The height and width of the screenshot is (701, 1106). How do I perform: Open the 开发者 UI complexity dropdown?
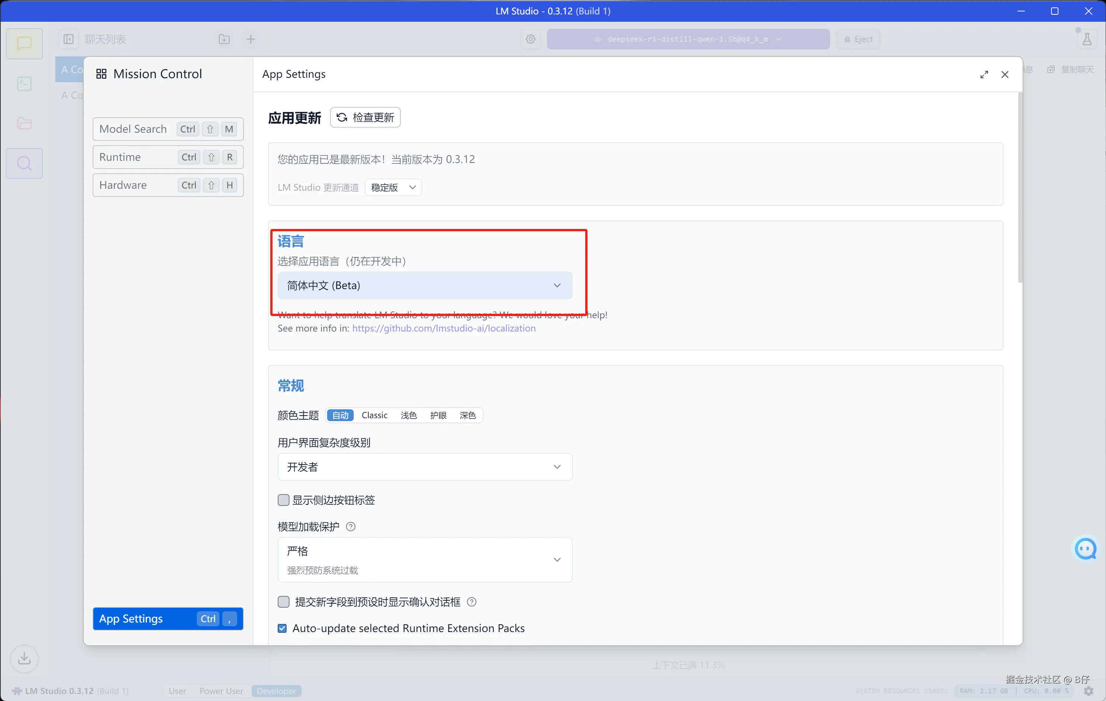point(424,467)
